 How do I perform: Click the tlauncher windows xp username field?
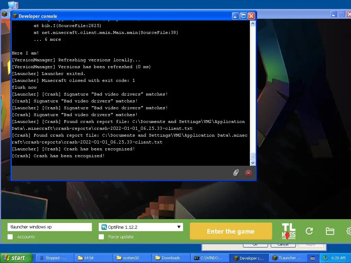click(50, 227)
